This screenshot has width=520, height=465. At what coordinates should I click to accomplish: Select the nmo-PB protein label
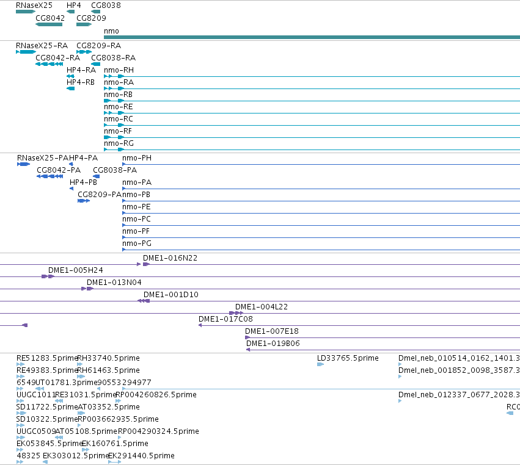(x=136, y=195)
